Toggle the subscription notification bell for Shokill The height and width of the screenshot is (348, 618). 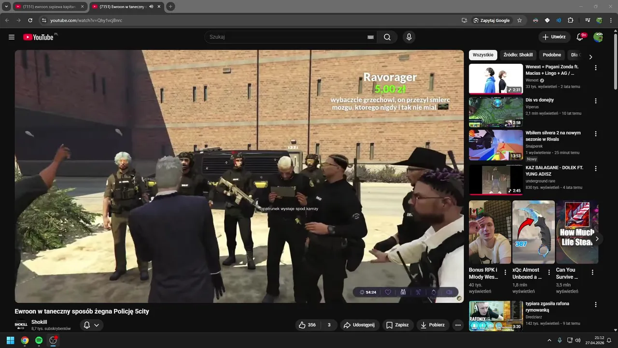tap(91, 325)
